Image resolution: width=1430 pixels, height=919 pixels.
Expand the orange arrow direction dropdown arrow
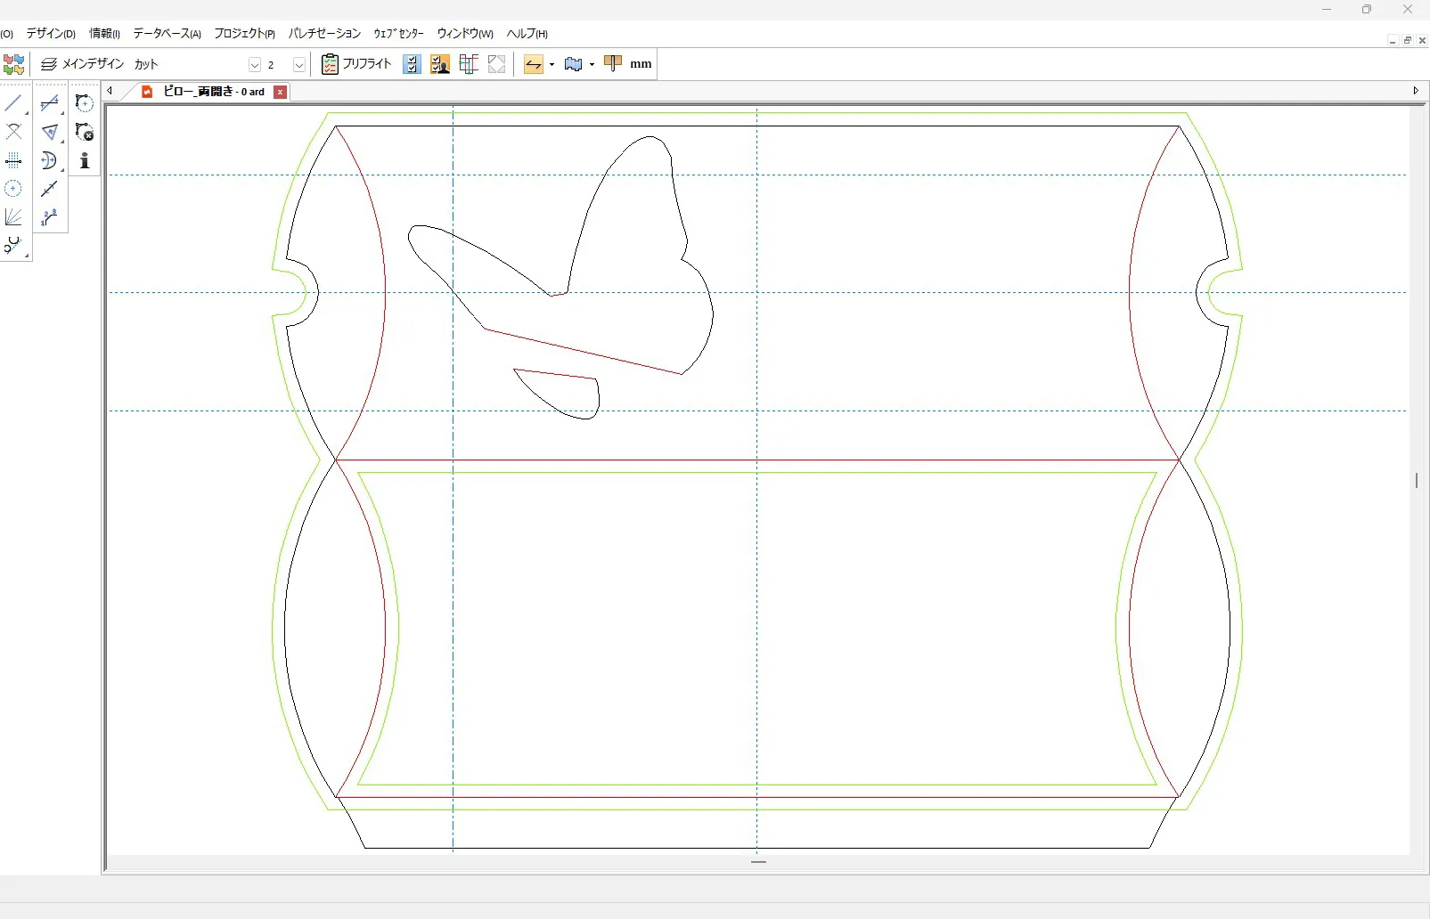coord(552,64)
